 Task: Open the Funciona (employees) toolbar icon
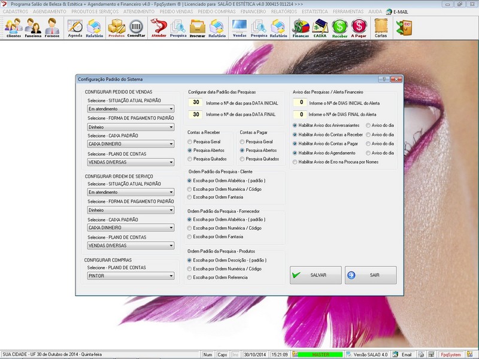(33, 28)
